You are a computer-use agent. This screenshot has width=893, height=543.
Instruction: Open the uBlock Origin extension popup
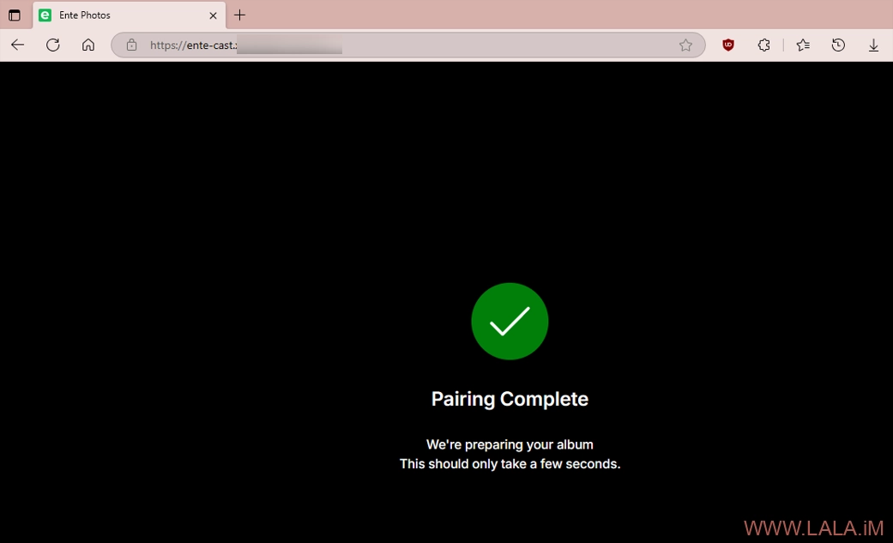[x=728, y=45]
